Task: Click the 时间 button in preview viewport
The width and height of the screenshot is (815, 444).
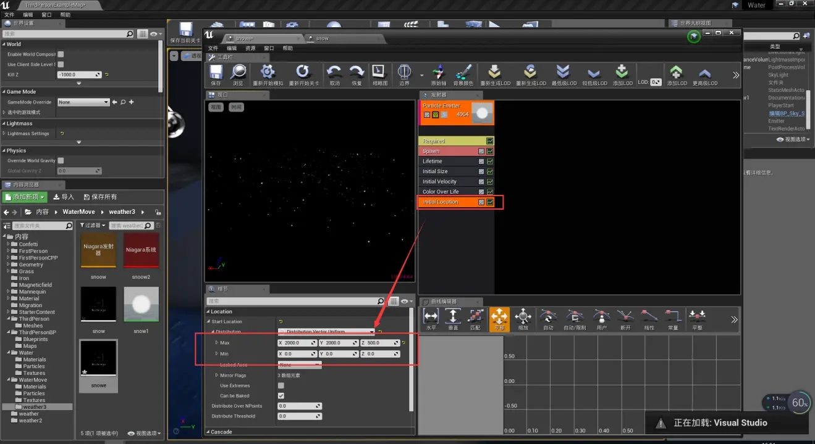Action: click(x=236, y=107)
